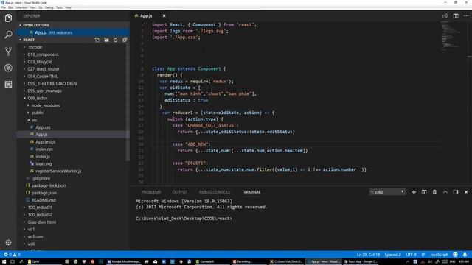The image size is (472, 265).
Task: Expand the public folder
Action: click(38, 113)
